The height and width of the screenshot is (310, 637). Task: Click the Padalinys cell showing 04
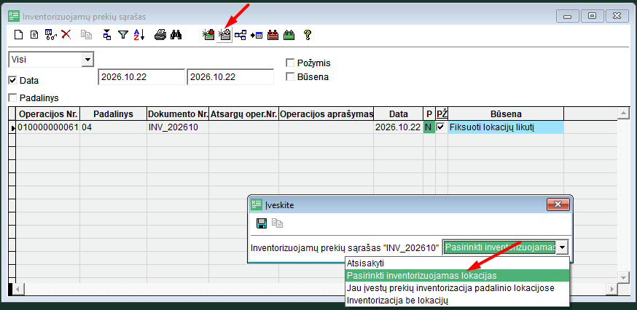click(114, 127)
